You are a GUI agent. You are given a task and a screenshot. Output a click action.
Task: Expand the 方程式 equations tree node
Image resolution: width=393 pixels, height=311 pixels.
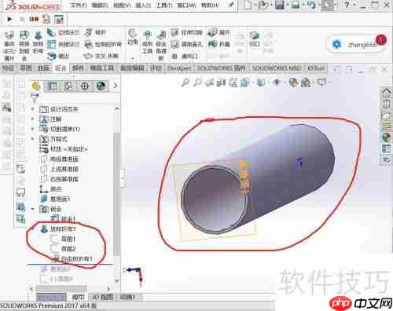33,139
